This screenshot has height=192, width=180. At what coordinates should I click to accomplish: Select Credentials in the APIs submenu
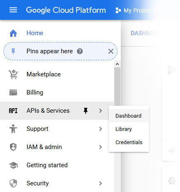coord(129,142)
